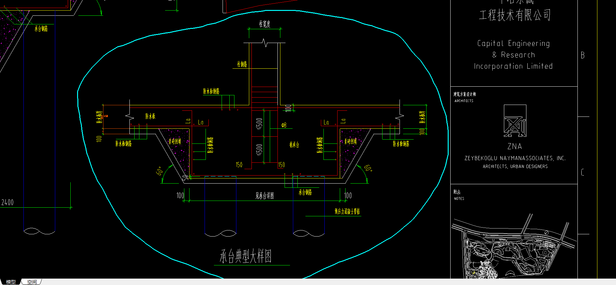Select the 防水板 label inside the slab
This screenshot has width=616, height=285.
pos(150,116)
